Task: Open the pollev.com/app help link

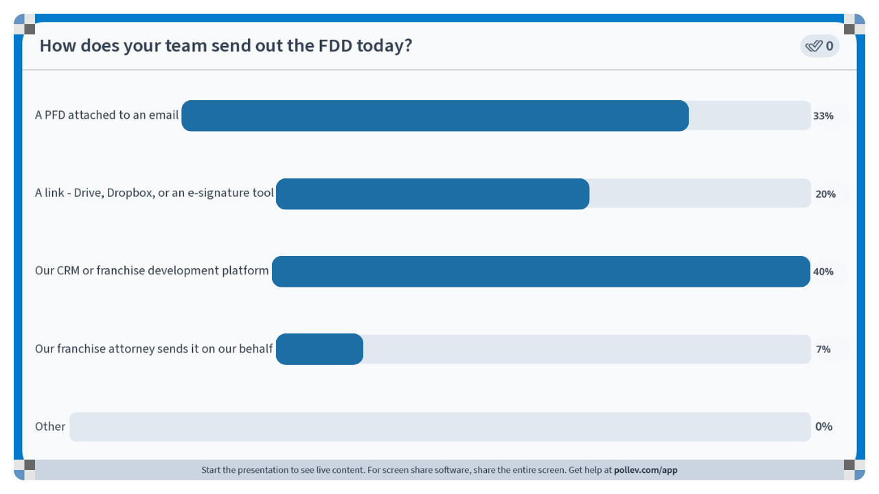Action: tap(646, 470)
